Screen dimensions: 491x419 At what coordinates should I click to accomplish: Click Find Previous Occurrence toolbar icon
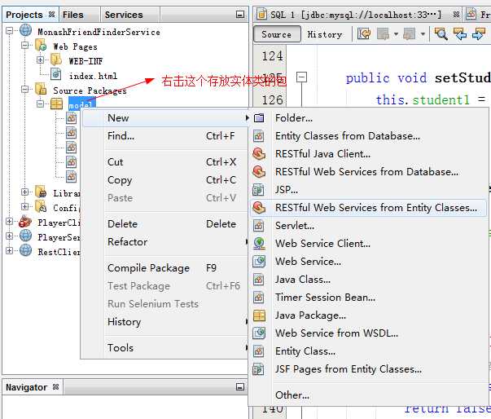point(460,33)
